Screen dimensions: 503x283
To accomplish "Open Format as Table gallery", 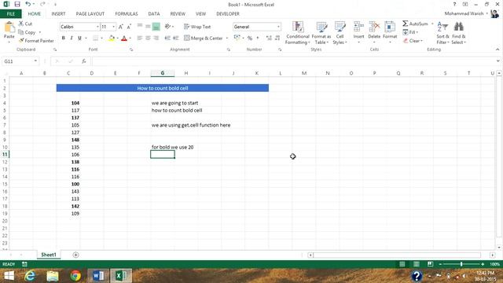I will tap(321, 33).
